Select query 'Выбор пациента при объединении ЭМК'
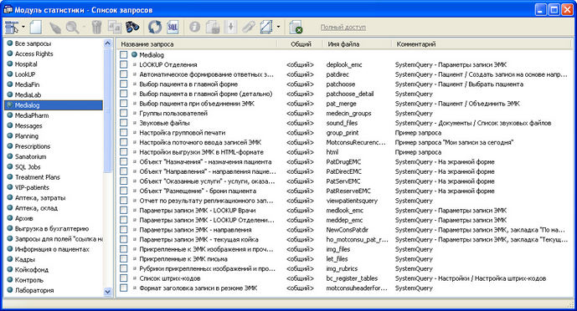Viewport: 577px width, 311px height. pos(197,104)
